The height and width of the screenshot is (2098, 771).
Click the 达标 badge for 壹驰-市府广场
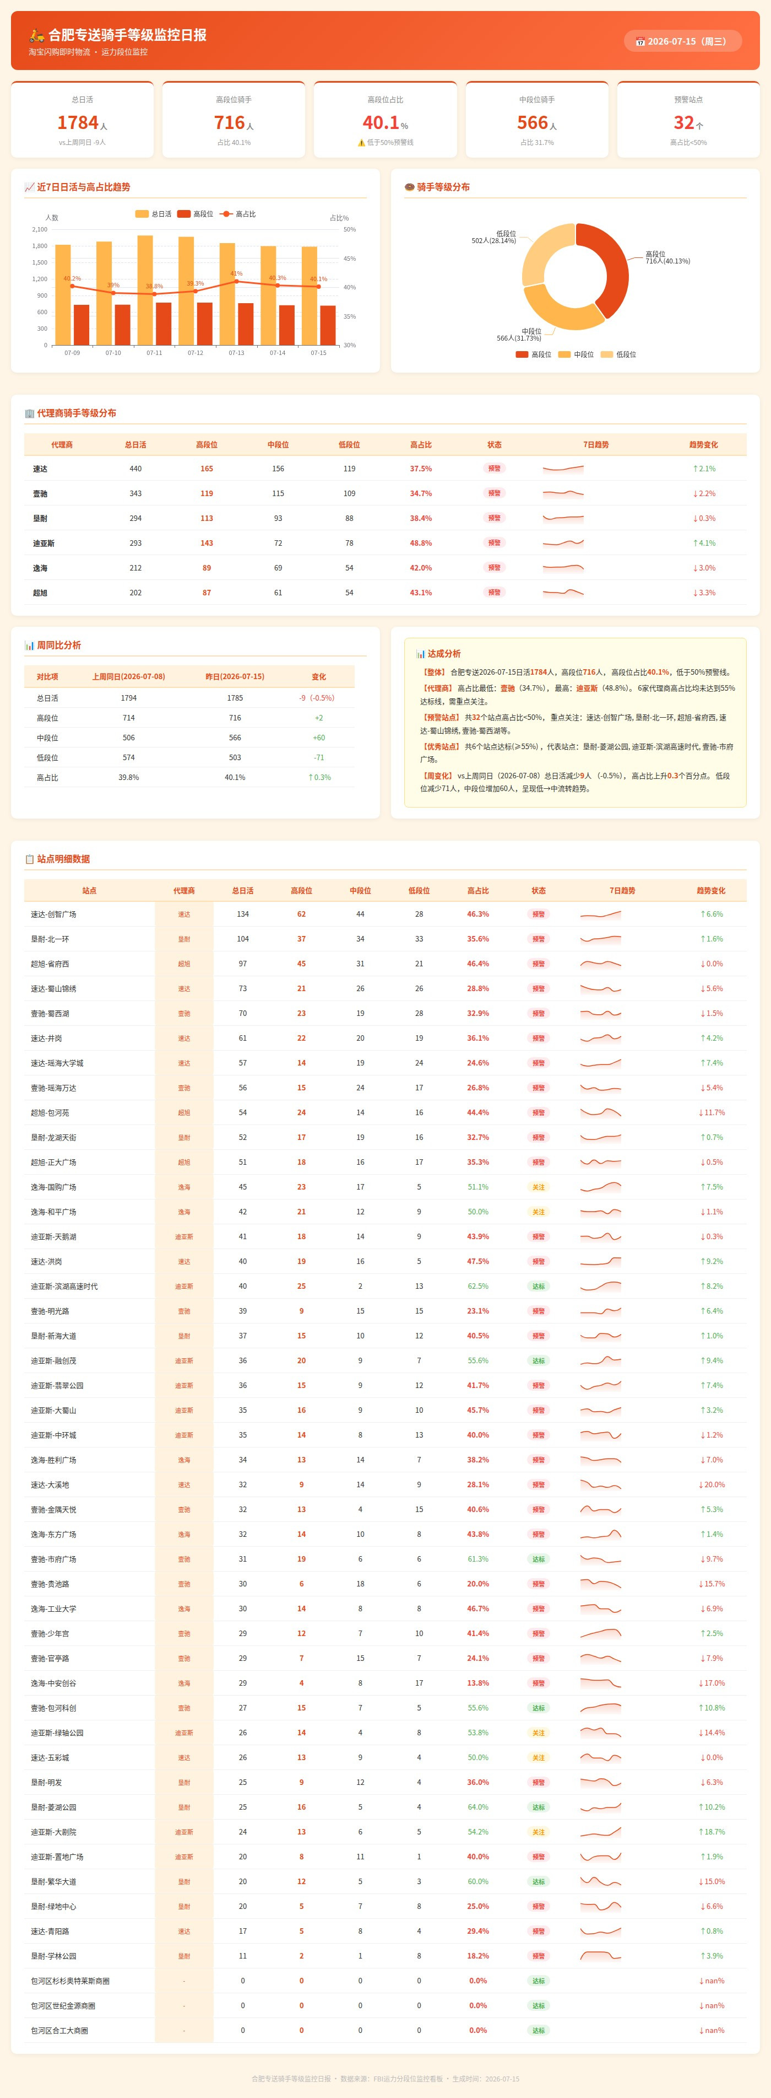click(539, 1559)
